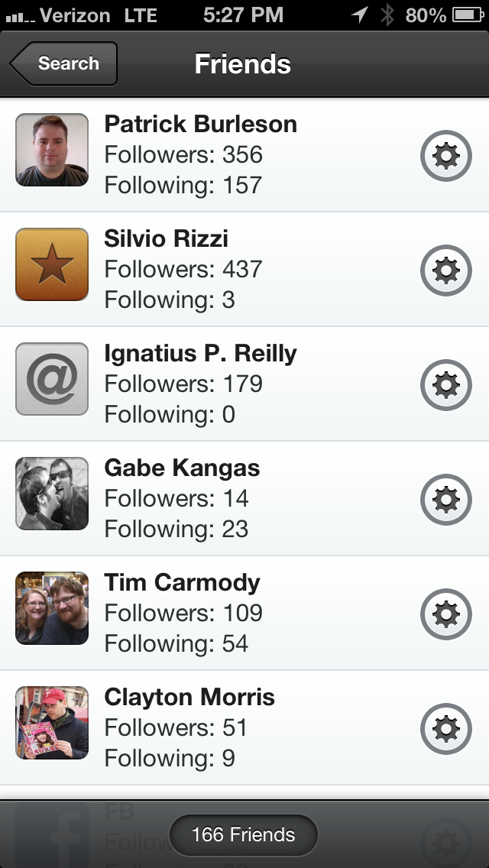The width and height of the screenshot is (489, 868).
Task: Tap the 166 Friends counter pill
Action: [x=243, y=834]
